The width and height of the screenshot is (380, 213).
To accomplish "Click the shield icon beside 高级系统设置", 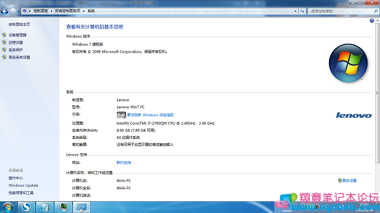I will click(4, 57).
